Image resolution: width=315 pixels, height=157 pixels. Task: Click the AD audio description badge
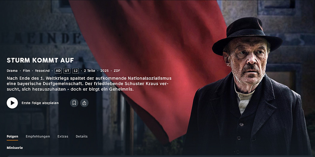point(58,71)
